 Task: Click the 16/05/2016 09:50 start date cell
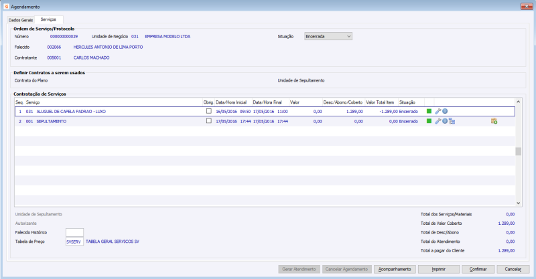233,111
